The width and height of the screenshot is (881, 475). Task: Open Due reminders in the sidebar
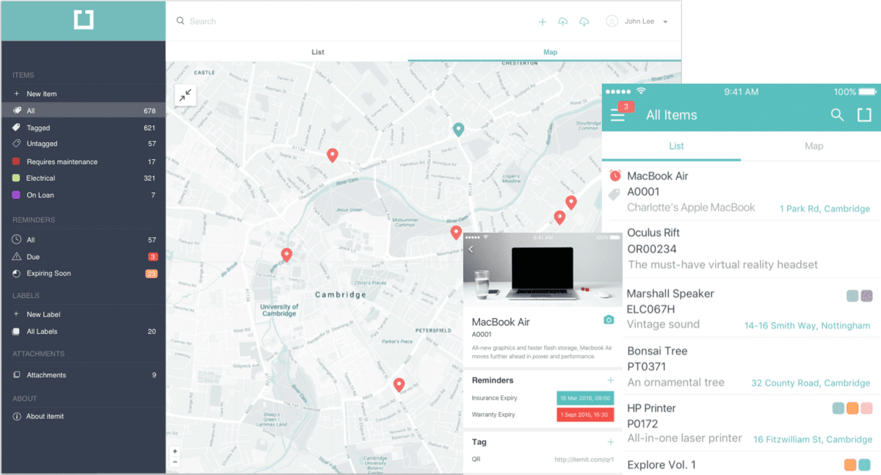(33, 257)
